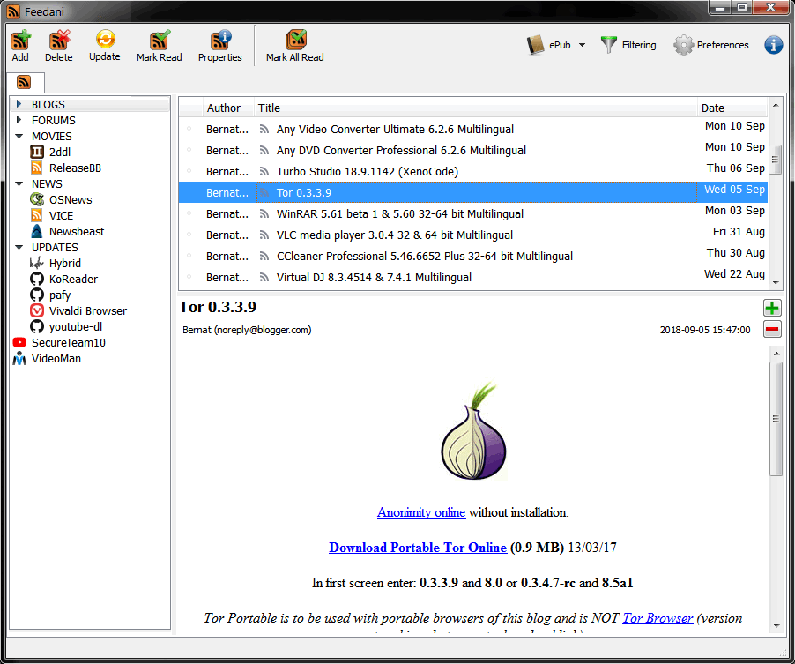This screenshot has width=795, height=664.
Task: Expand the BLOGS category
Action: pyautogui.click(x=19, y=105)
